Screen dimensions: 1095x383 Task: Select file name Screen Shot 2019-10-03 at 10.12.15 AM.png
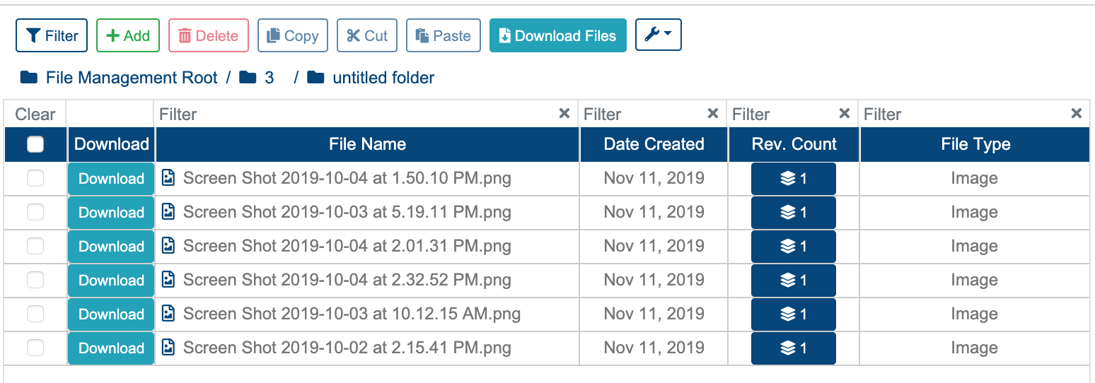pos(352,314)
